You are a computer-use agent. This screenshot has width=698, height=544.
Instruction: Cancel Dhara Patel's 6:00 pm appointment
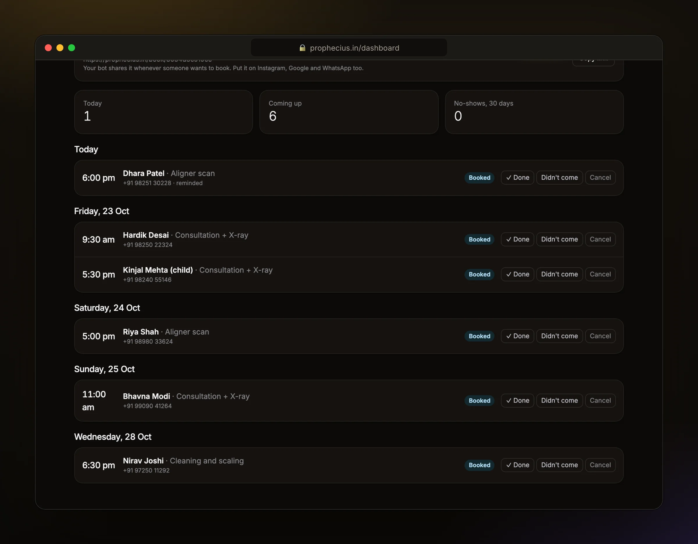(x=600, y=178)
